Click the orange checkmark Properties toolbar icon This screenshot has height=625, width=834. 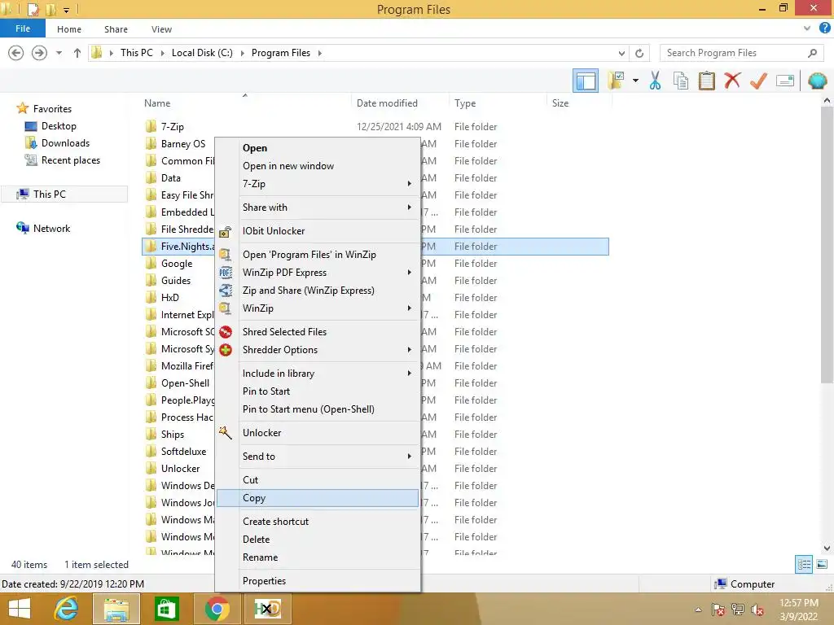tap(758, 81)
